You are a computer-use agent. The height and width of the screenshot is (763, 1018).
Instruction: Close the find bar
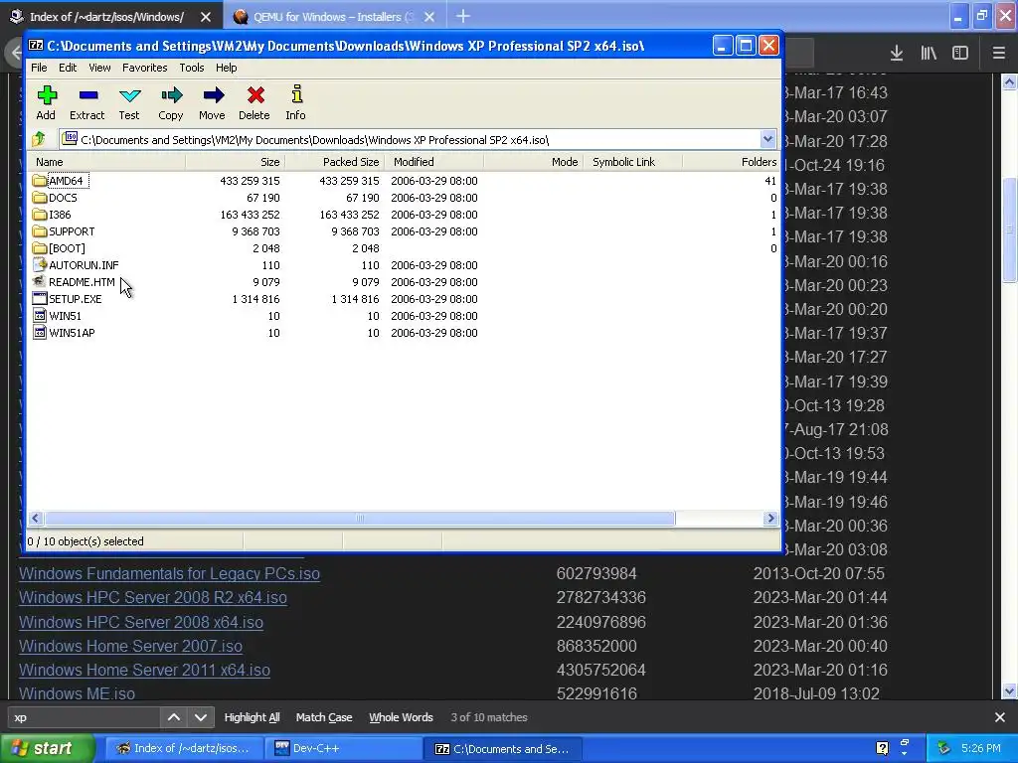(x=1000, y=717)
